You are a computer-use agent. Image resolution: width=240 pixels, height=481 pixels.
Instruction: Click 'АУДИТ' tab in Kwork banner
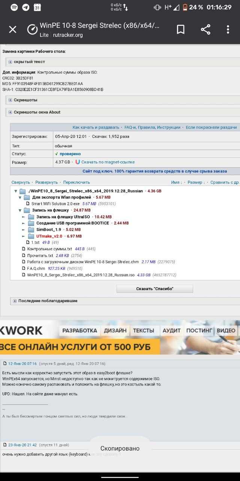point(171,330)
